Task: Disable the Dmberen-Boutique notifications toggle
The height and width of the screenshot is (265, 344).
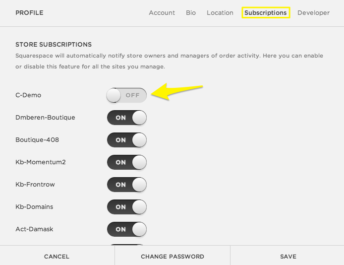Action: click(x=126, y=118)
